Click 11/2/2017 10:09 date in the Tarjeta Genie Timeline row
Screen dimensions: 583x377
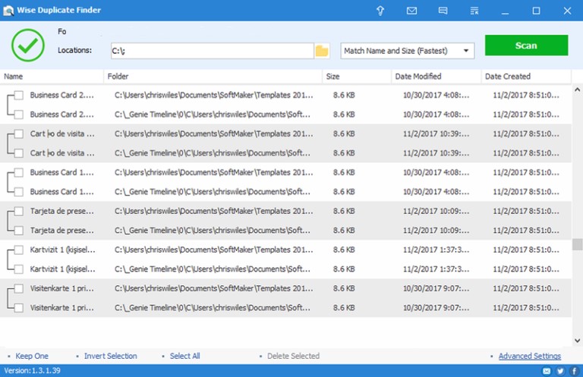[x=436, y=231]
